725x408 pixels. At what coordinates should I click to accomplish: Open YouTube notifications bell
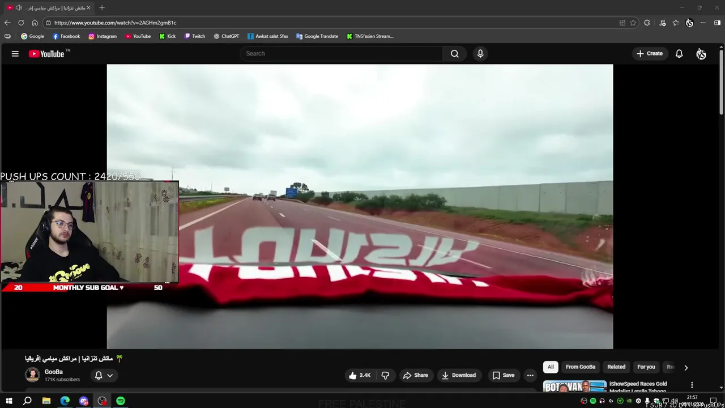tap(679, 54)
